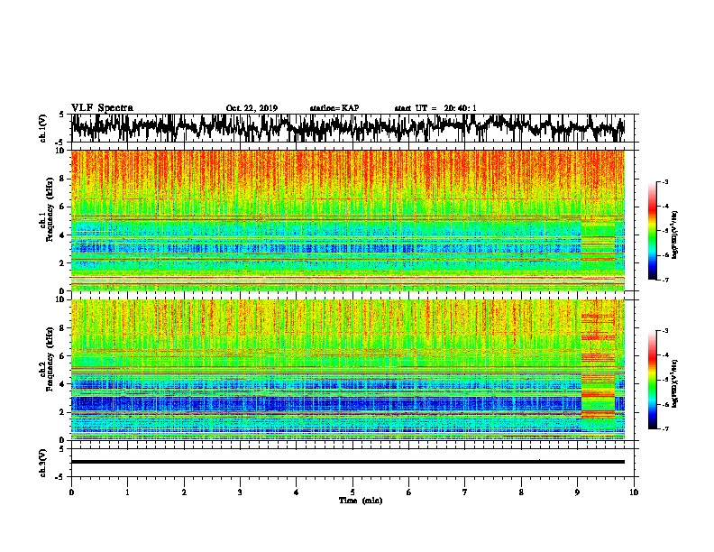Click the "-5" tick on the ch.1(V) axis
Screen dimensions: 714x552
pyautogui.click(x=60, y=142)
